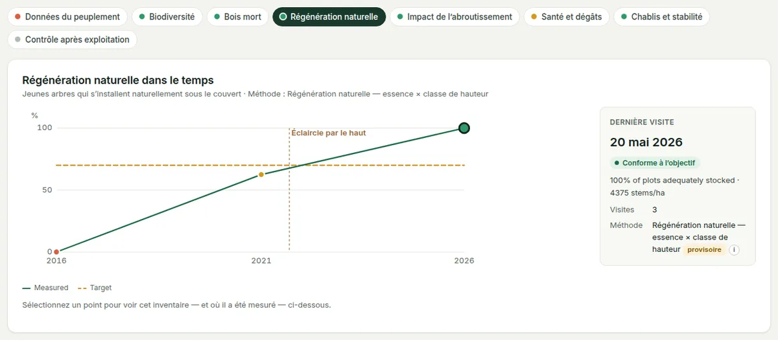
Task: Click the 50 y-axis label
Action: click(x=47, y=190)
